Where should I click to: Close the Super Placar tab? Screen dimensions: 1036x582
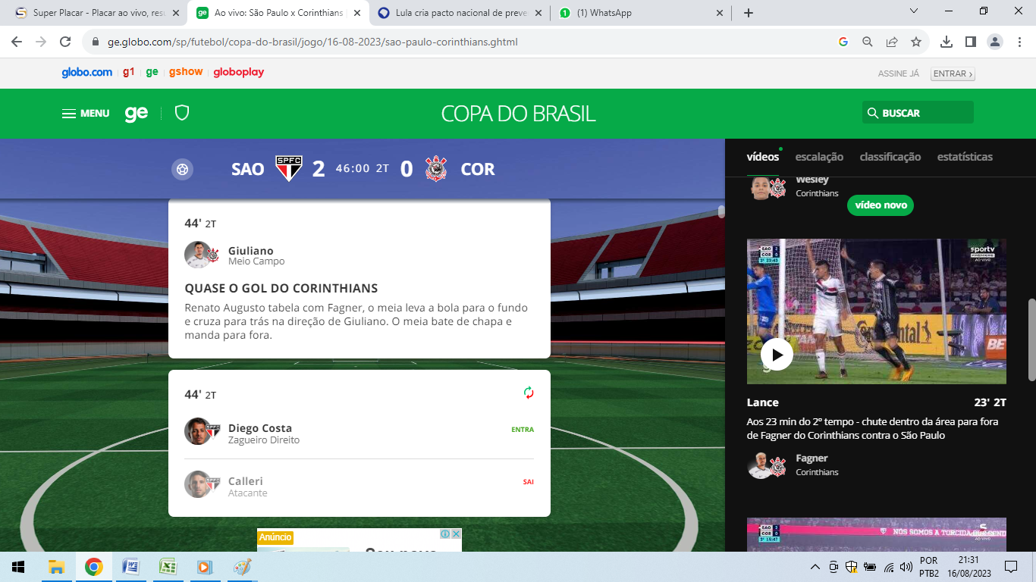175,13
